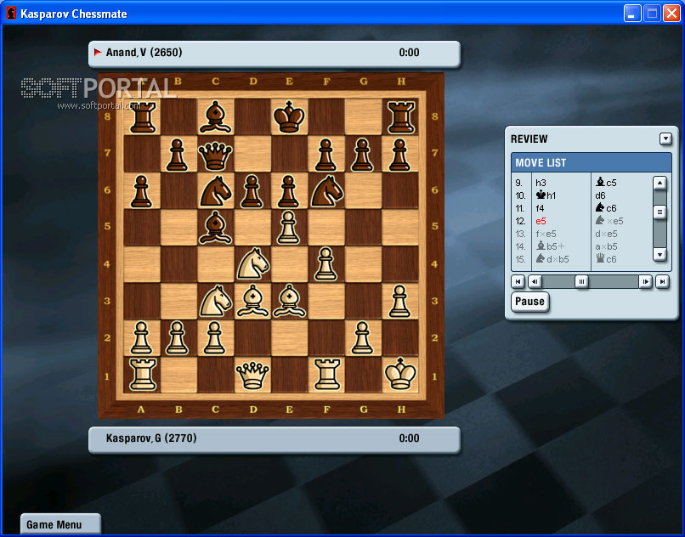Select the white knight on C3
Image resolution: width=685 pixels, height=537 pixels.
point(216,301)
